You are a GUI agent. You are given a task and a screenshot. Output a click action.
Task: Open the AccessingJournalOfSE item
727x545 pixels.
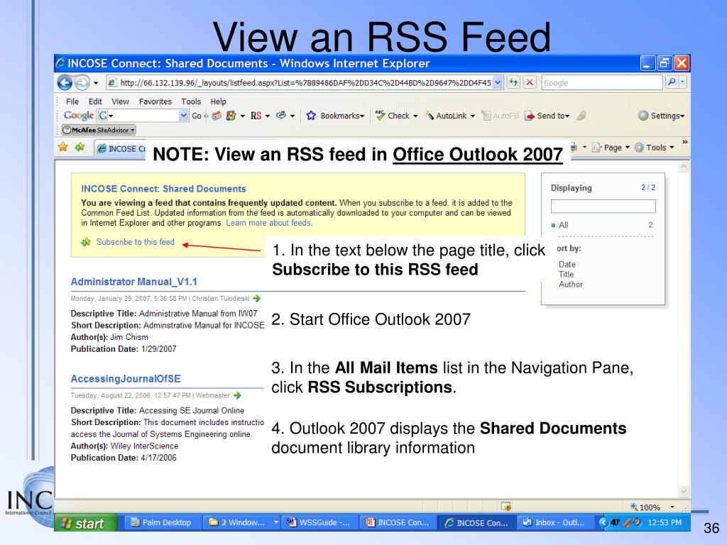click(126, 379)
